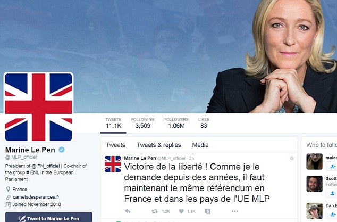Click Scott's avatar in Who to follow
The width and height of the screenshot is (337, 222).
point(315,184)
